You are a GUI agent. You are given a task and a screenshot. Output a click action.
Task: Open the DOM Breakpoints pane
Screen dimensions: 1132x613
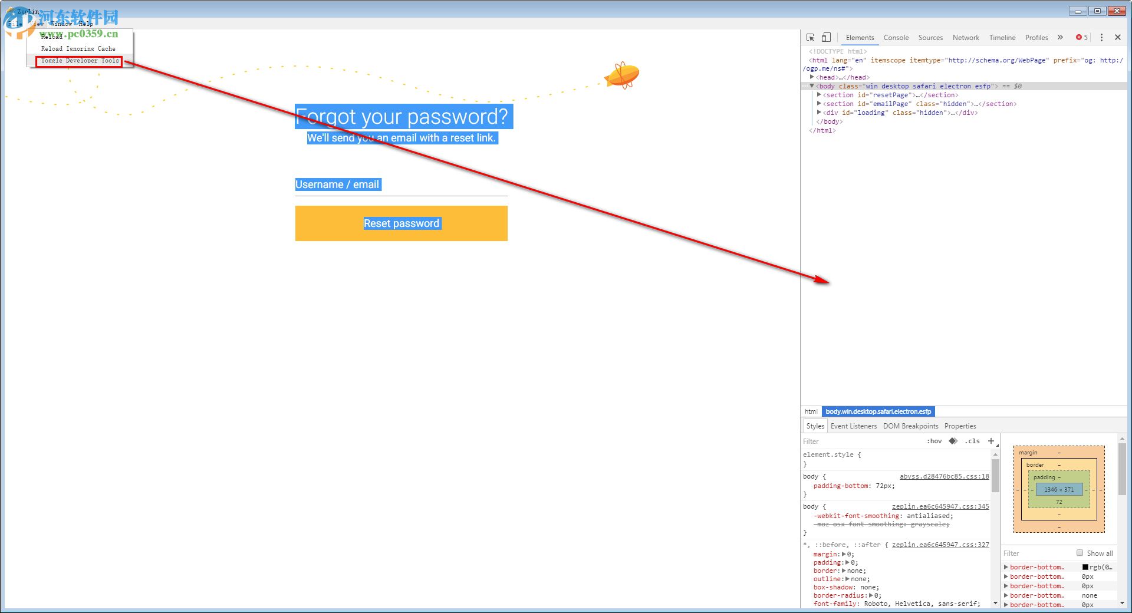[x=911, y=426]
